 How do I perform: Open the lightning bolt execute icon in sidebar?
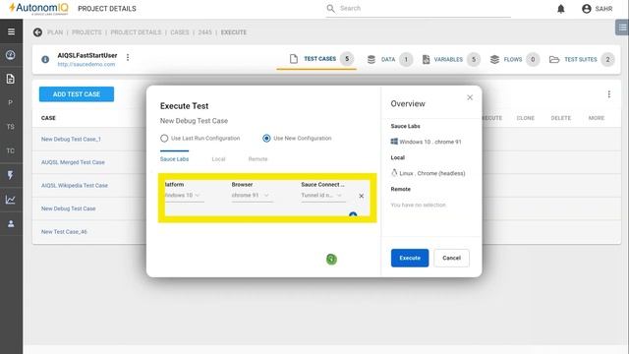pyautogui.click(x=11, y=175)
